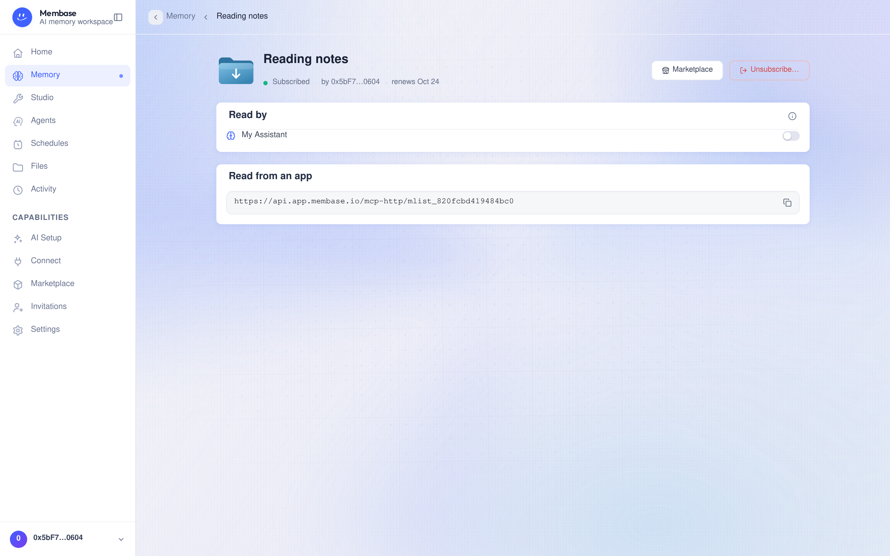Go to Schedules in sidebar
890x556 pixels.
68,143
